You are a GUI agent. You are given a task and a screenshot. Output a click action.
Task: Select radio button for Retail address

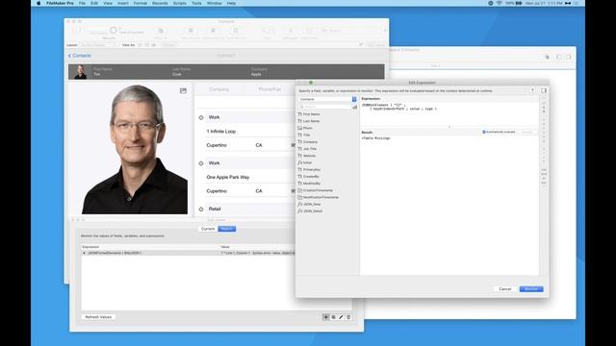pyautogui.click(x=201, y=210)
